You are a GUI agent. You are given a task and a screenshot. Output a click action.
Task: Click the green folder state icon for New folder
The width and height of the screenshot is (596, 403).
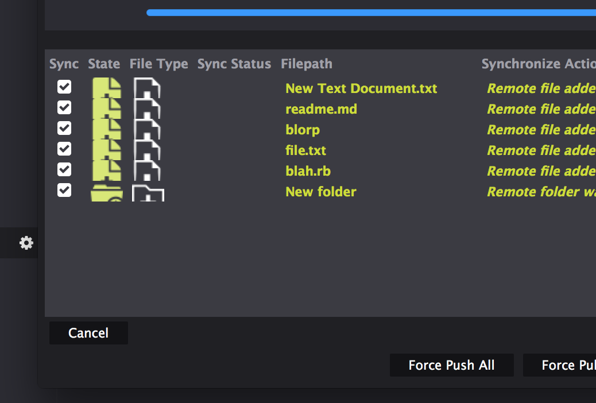[107, 192]
